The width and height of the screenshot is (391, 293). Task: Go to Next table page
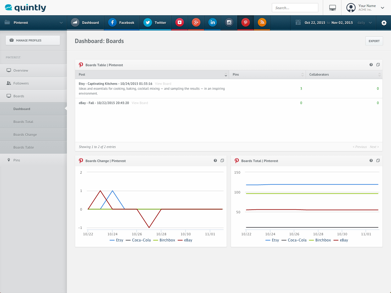point(374,147)
